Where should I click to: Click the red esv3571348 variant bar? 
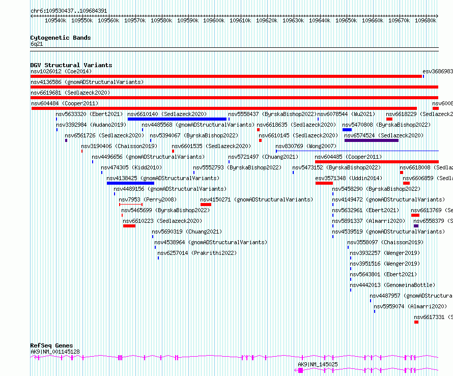click(324, 183)
